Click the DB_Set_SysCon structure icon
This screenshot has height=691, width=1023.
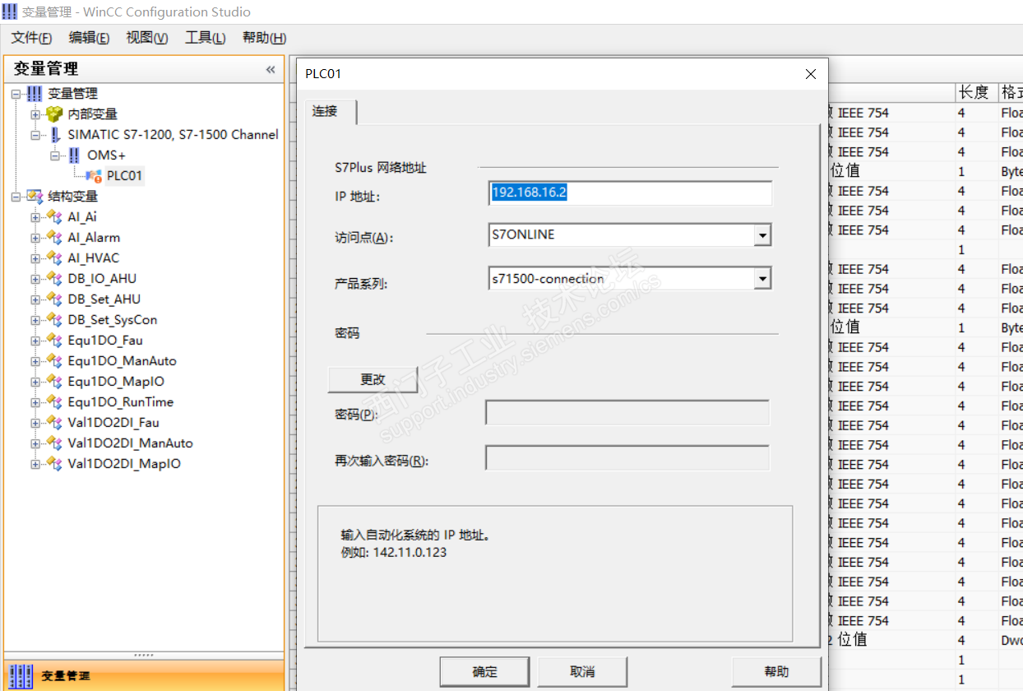[x=55, y=320]
